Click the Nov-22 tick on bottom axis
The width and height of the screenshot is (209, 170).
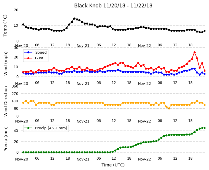pos(144,159)
